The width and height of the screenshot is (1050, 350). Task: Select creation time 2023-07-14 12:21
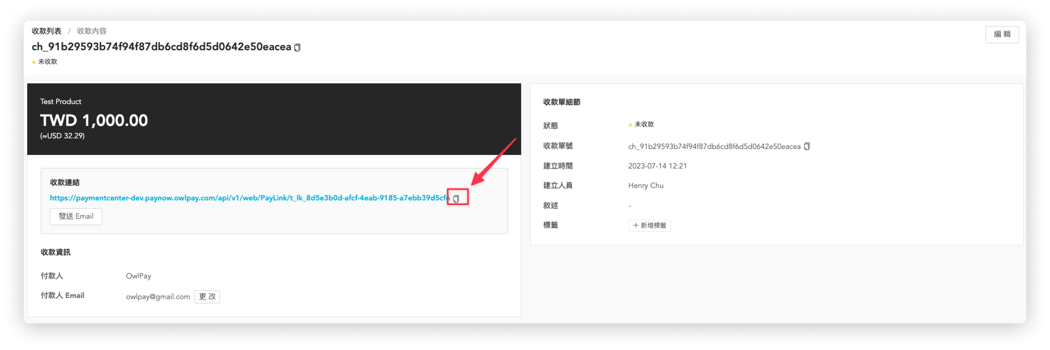[x=657, y=166]
